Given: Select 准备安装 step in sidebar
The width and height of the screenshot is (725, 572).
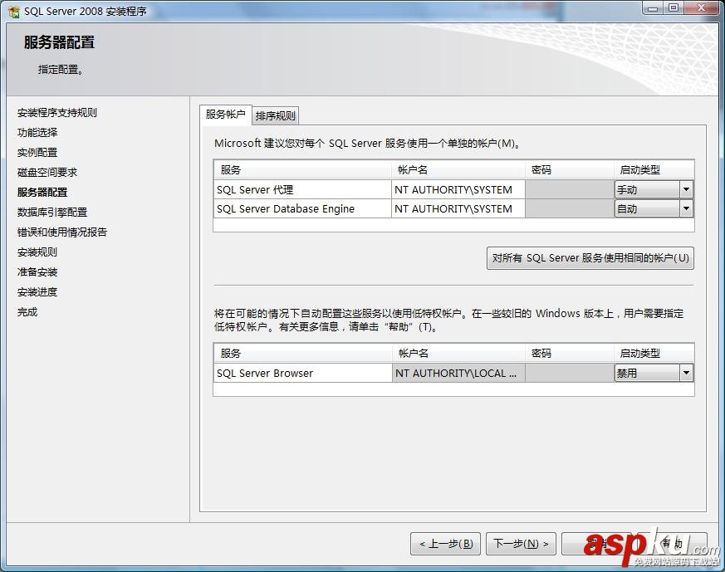Looking at the screenshot, I should pos(37,272).
